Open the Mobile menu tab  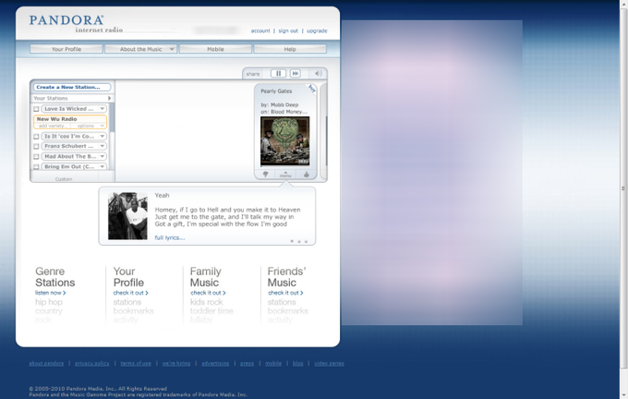point(215,49)
